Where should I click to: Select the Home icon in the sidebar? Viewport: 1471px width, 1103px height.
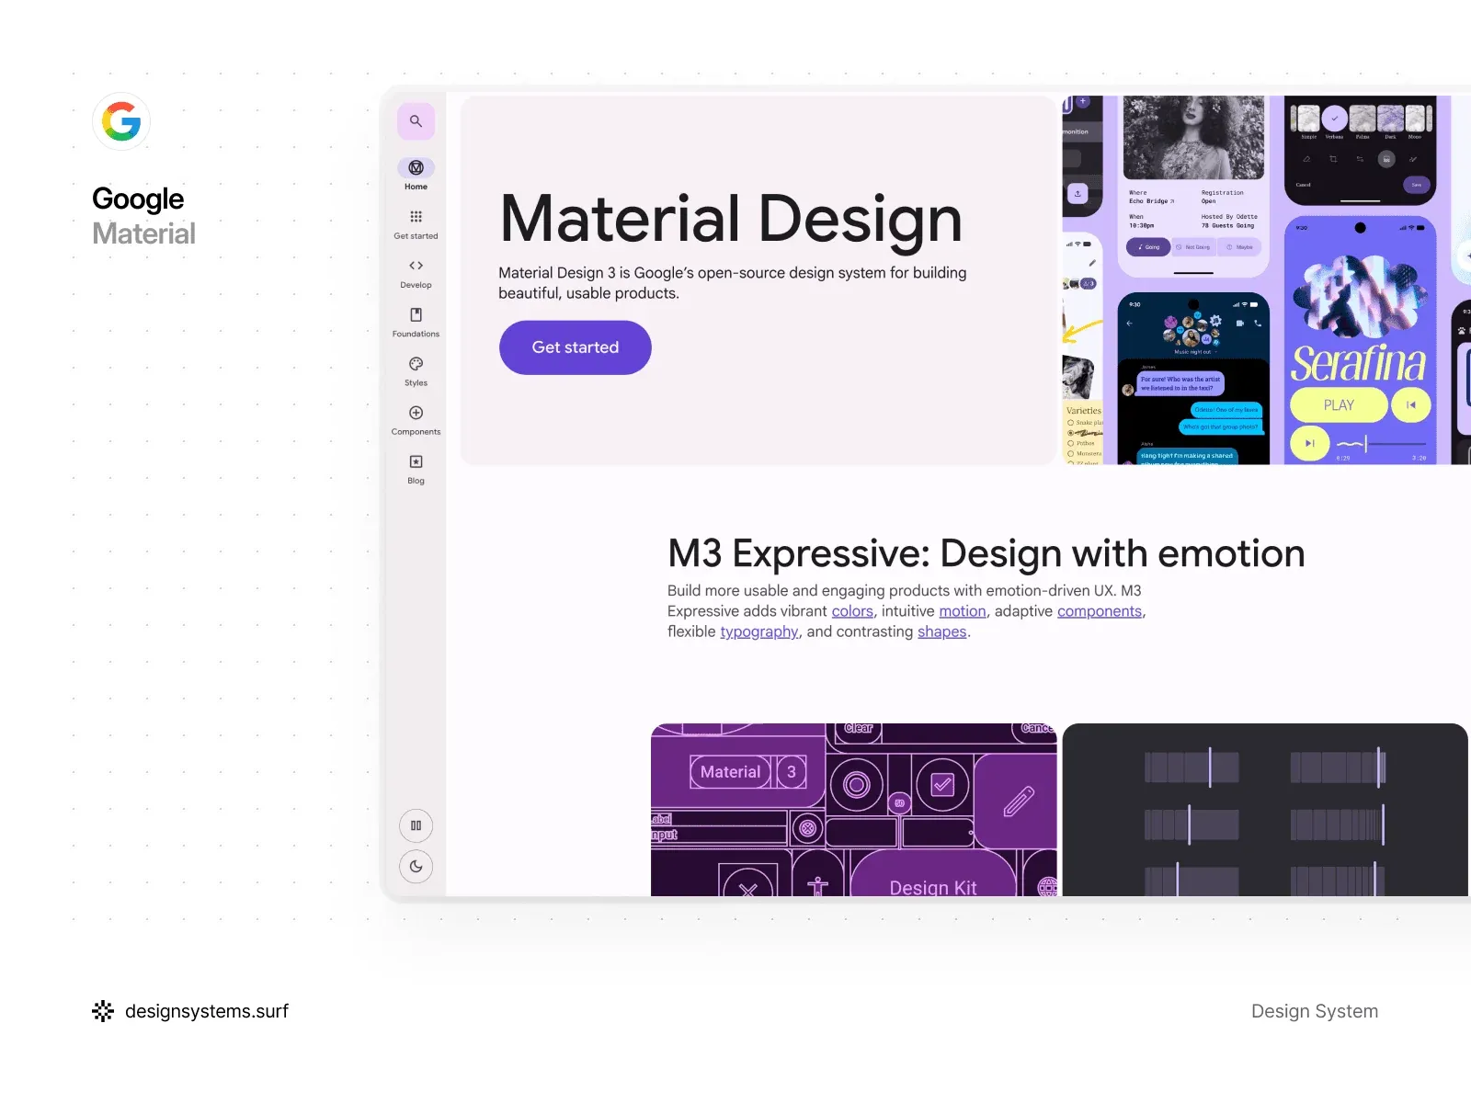click(x=416, y=170)
